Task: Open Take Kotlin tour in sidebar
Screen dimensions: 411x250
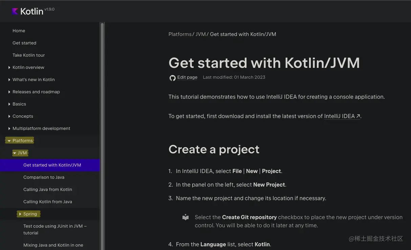Action: point(28,55)
